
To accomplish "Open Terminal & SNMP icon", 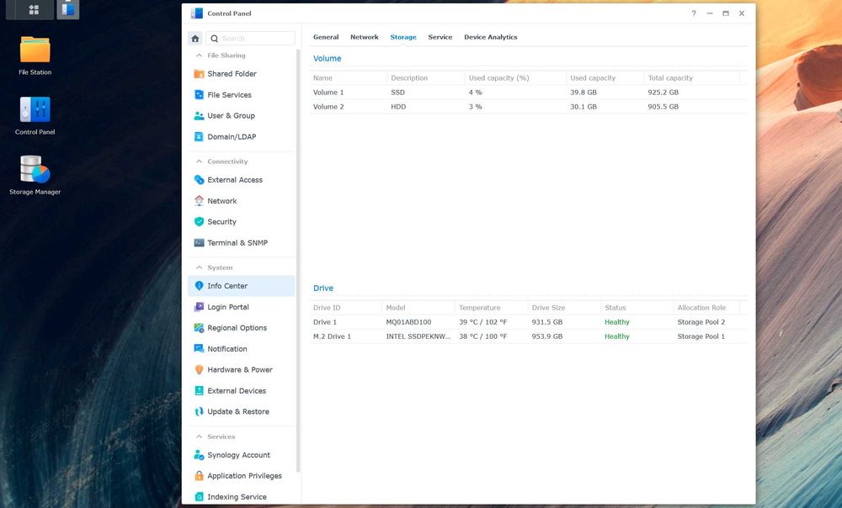I will [199, 242].
